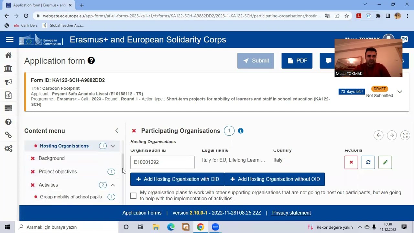The height and width of the screenshot is (233, 414).
Task: Collapse the Activities menu section
Action: (x=113, y=185)
